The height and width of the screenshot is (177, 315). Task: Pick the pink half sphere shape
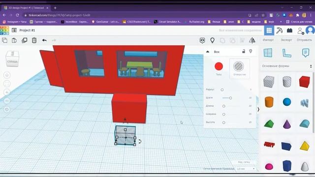click(269, 167)
